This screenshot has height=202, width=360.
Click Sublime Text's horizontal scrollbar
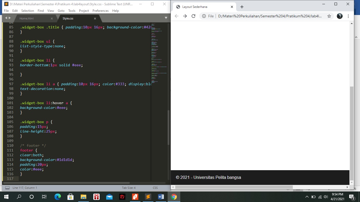[66, 183]
